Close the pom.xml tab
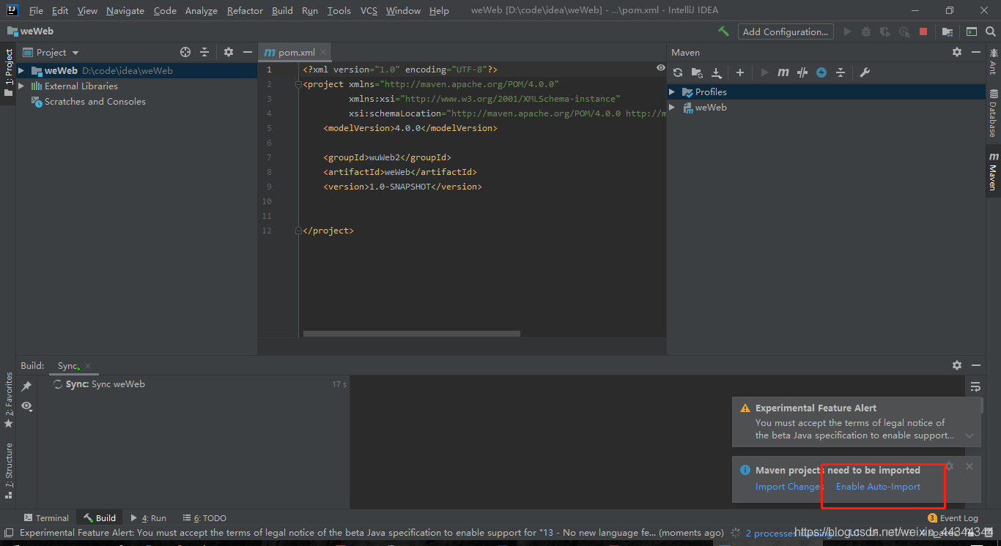Viewport: 1001px width, 546px height. pos(324,52)
